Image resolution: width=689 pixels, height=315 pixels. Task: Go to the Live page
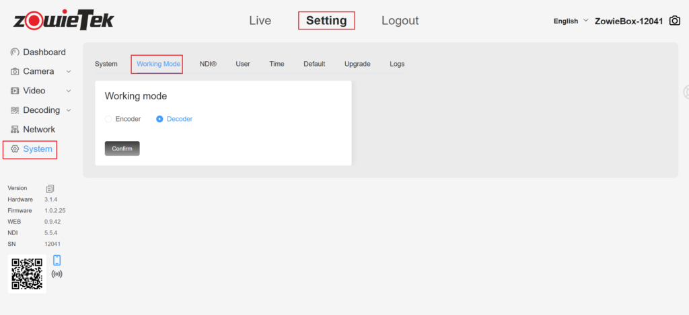pyautogui.click(x=260, y=21)
